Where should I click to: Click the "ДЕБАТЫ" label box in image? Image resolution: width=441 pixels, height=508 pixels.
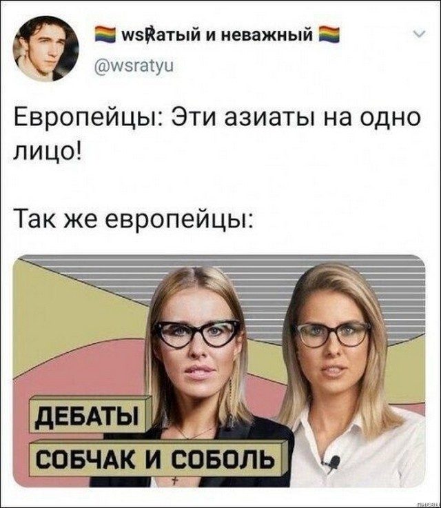88,415
